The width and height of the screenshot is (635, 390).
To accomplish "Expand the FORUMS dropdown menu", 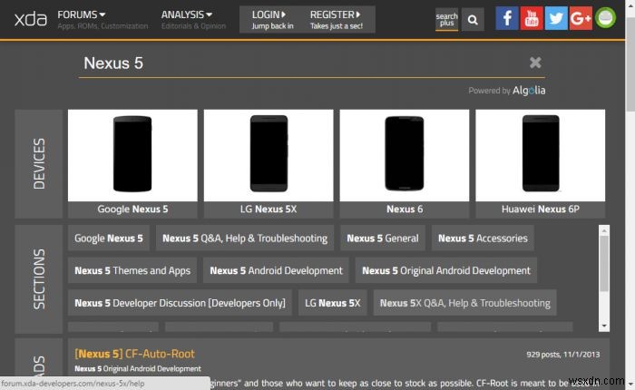I will click(82, 15).
